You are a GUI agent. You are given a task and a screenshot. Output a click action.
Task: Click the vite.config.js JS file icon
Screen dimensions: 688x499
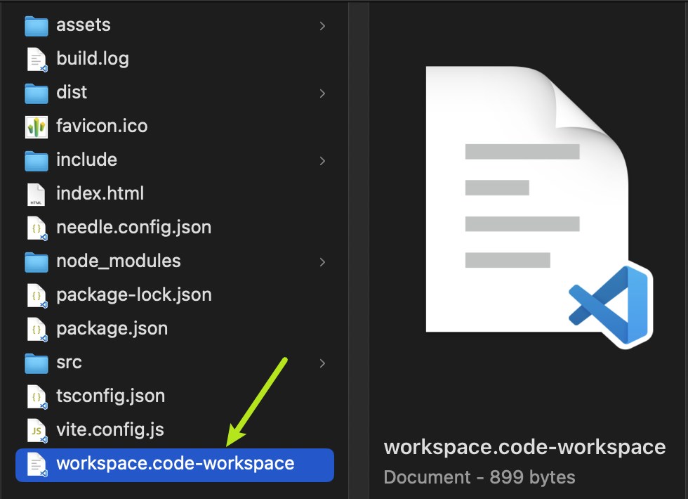[37, 431]
